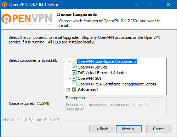The width and height of the screenshot is (177, 137).
Task: Uncheck the OpenVPN GUI checkbox
Action: click(74, 78)
